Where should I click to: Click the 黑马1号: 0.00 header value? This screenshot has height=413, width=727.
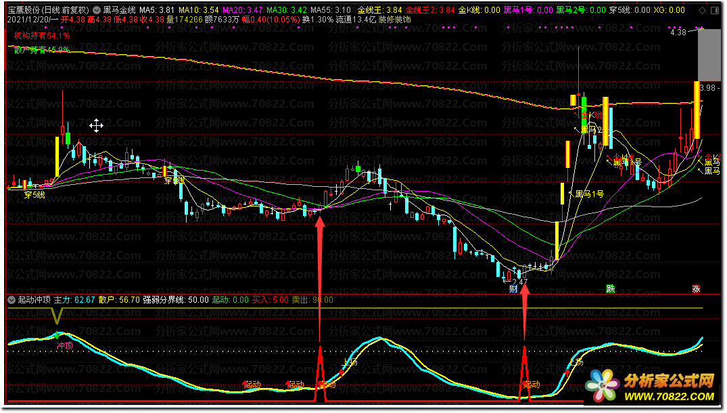pos(529,9)
